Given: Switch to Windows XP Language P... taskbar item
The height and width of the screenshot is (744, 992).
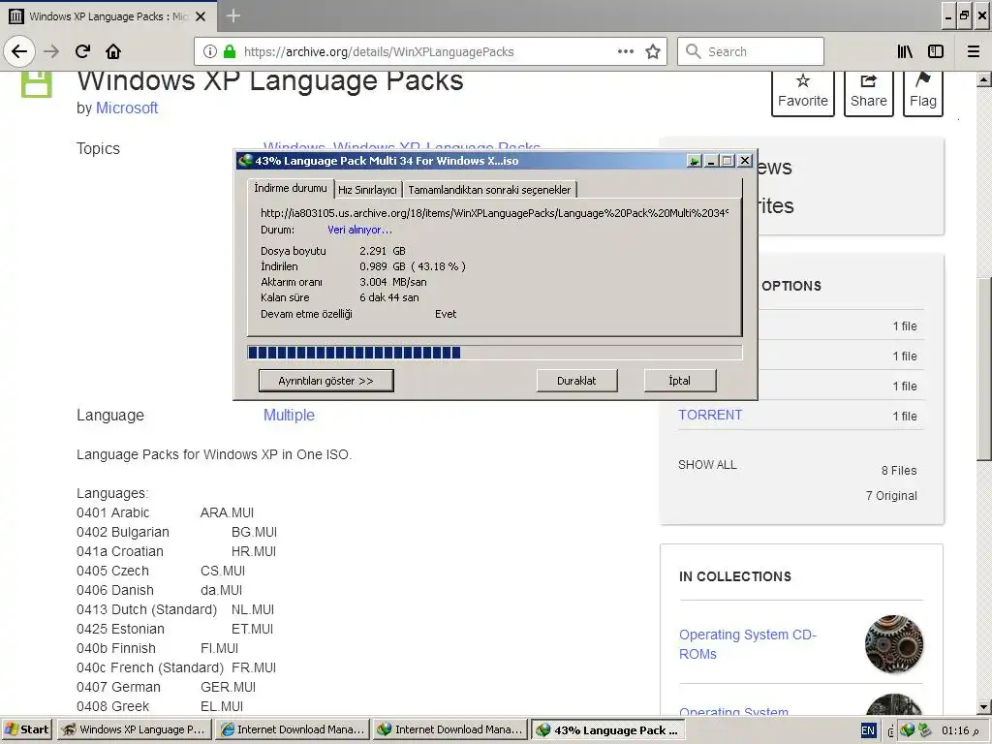Looking at the screenshot, I should tap(134, 729).
